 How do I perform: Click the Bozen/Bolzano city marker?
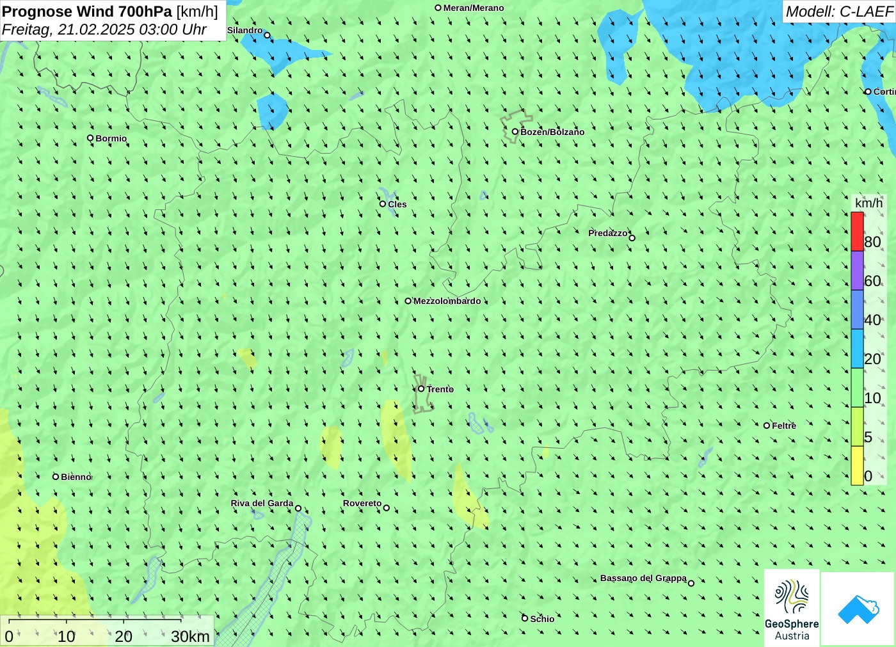515,132
